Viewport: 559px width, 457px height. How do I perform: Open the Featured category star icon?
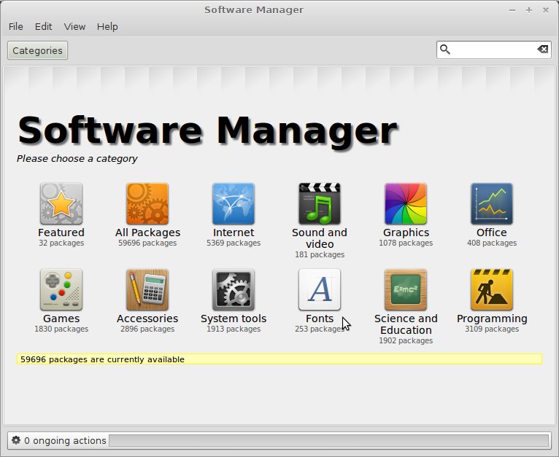pos(61,203)
